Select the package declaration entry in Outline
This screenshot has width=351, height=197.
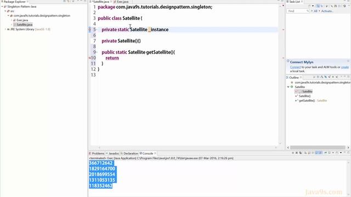click(322, 83)
